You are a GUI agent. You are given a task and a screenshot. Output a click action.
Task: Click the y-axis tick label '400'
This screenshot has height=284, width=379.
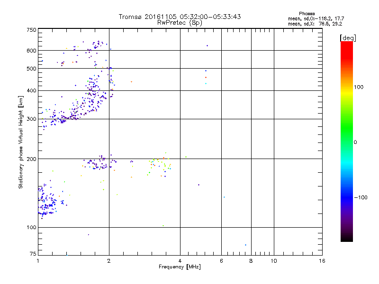[x=31, y=90]
